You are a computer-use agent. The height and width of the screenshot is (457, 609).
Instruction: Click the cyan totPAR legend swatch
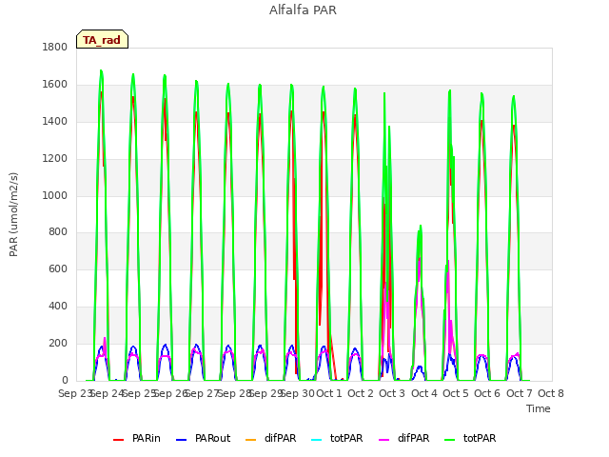pyautogui.click(x=317, y=440)
